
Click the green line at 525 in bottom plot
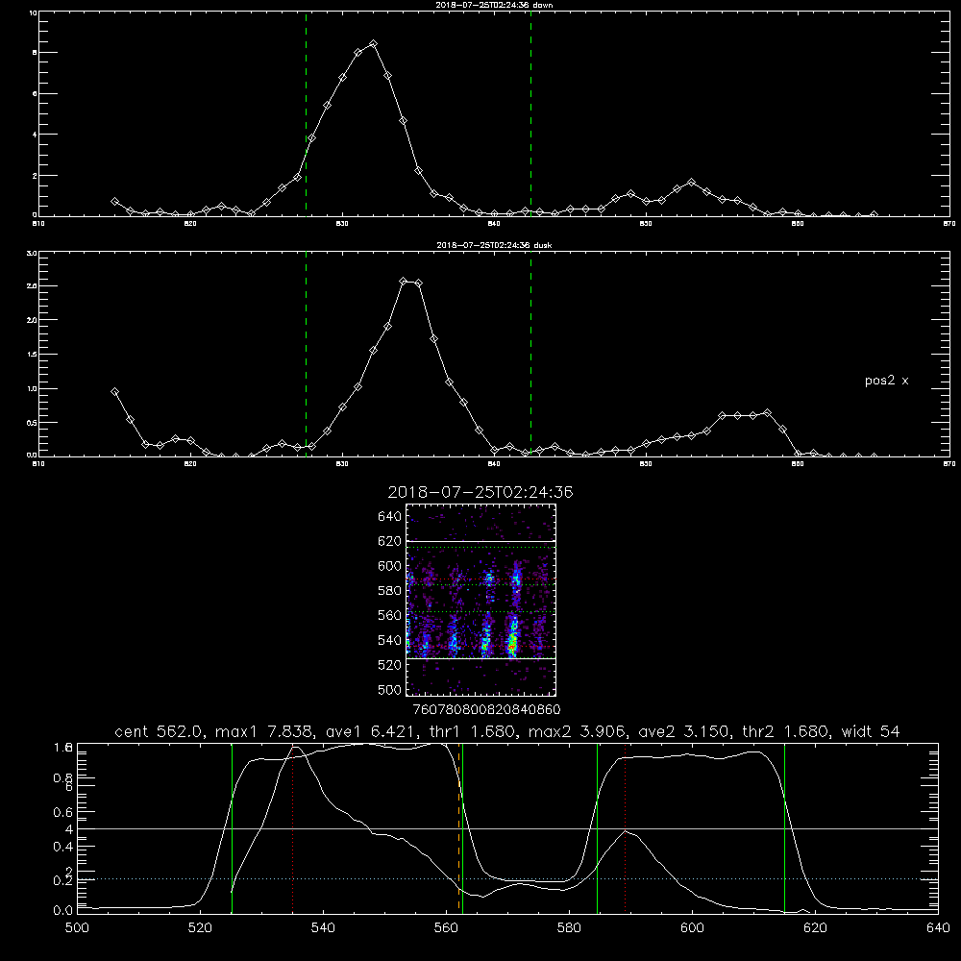click(x=232, y=828)
